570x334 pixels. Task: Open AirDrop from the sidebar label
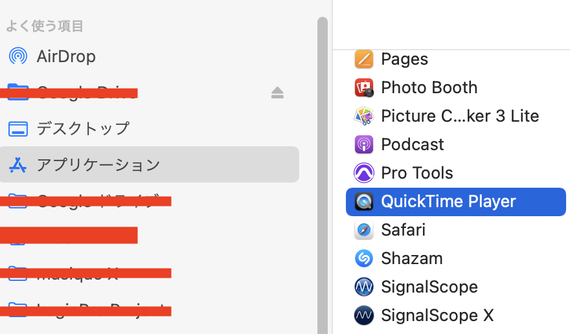pos(66,56)
